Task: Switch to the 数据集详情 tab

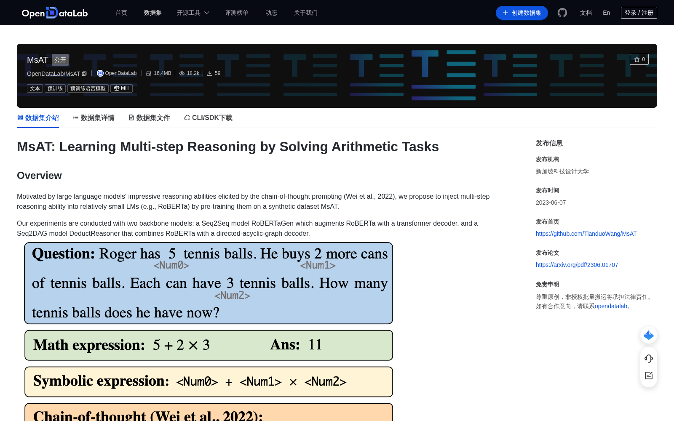Action: pyautogui.click(x=94, y=118)
